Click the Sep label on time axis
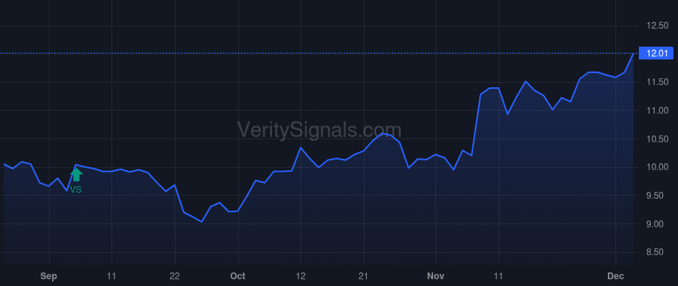This screenshot has width=678, height=286. click(48, 276)
